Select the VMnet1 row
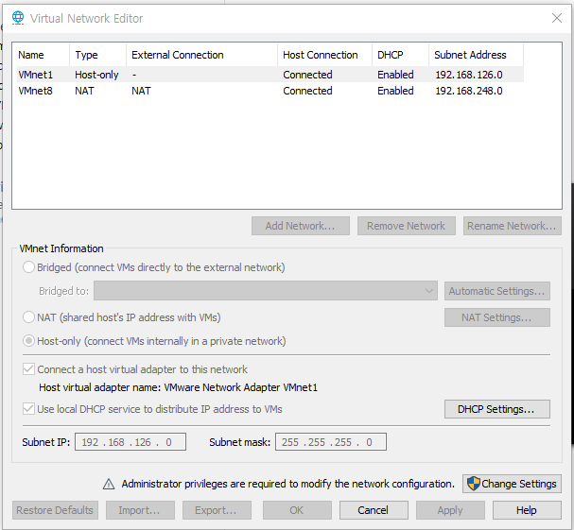 click(x=270, y=75)
